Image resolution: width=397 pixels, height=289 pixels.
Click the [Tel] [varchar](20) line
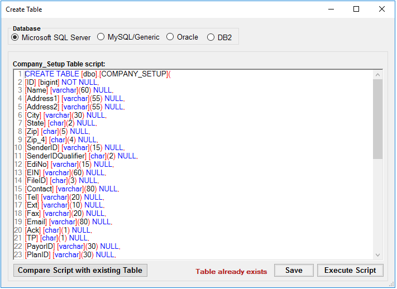pyautogui.click(x=65, y=197)
